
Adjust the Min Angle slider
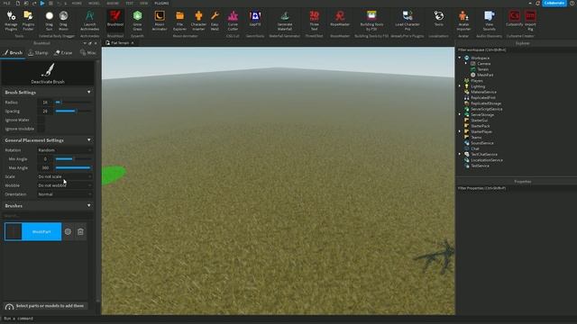pos(73,159)
